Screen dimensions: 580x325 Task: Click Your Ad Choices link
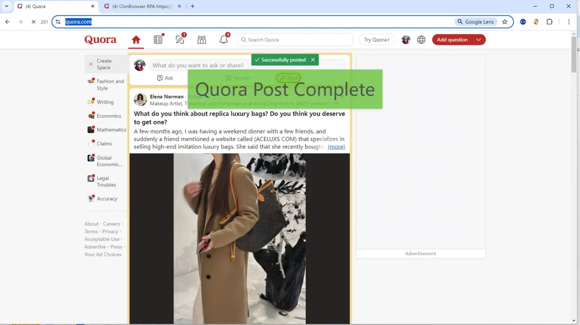[x=103, y=254]
